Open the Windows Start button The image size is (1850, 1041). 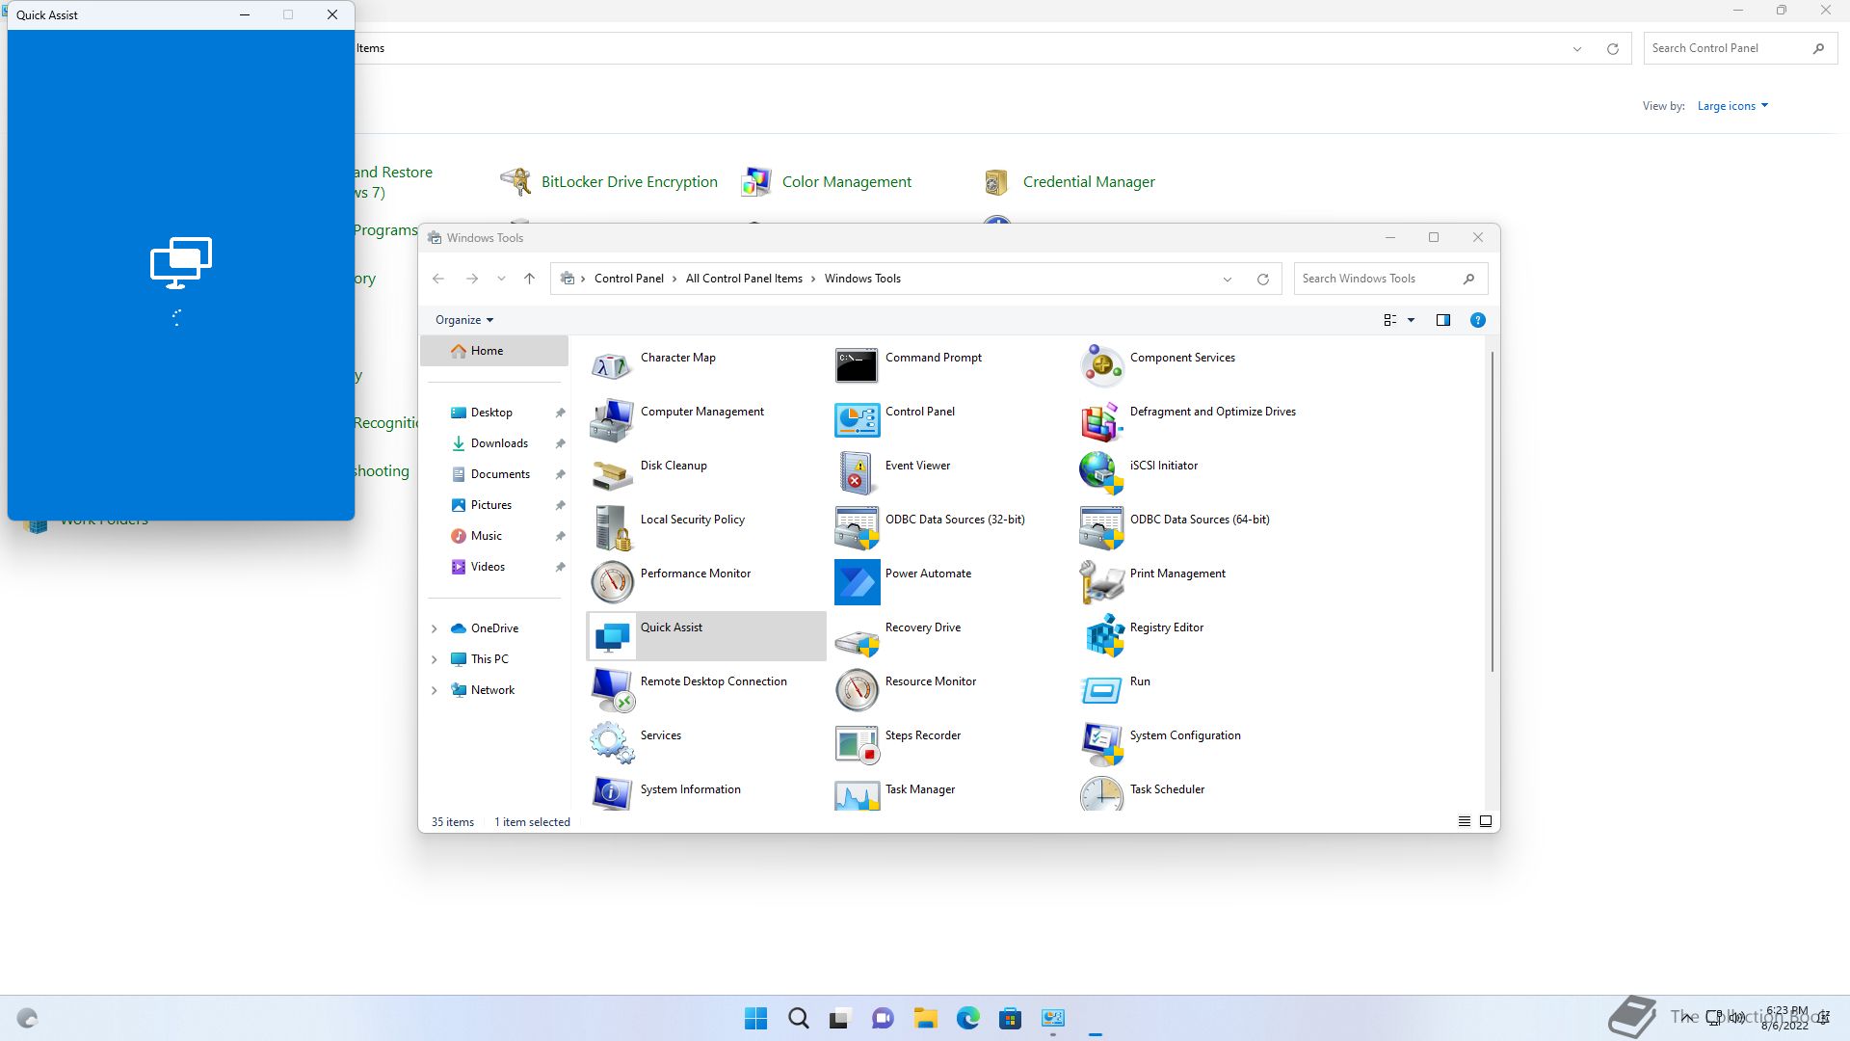pos(756,1018)
